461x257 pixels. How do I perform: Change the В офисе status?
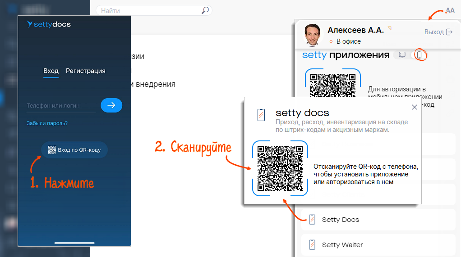click(x=345, y=41)
